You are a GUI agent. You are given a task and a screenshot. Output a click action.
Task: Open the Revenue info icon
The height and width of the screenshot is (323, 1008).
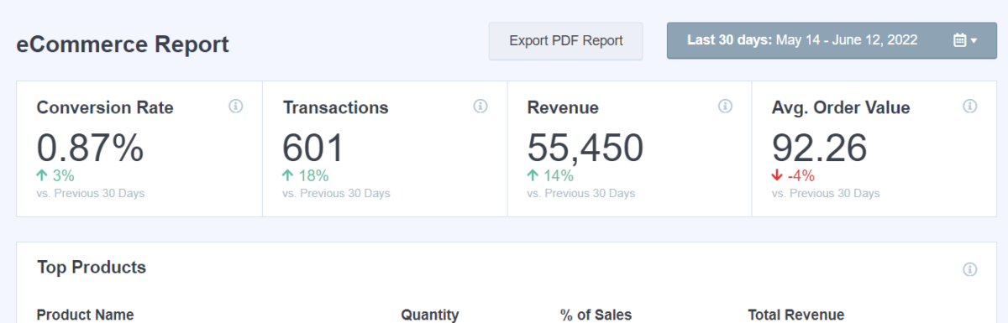[726, 107]
